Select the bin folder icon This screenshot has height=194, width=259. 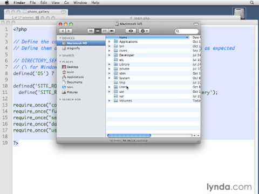[116, 46]
